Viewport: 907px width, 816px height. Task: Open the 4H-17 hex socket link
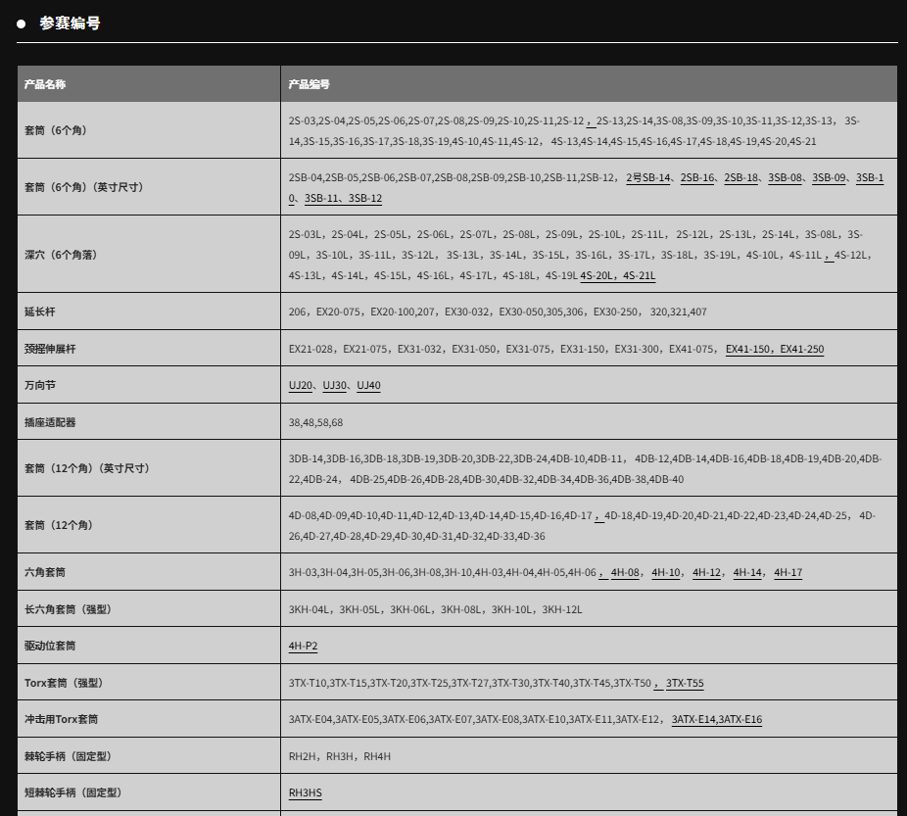click(788, 573)
